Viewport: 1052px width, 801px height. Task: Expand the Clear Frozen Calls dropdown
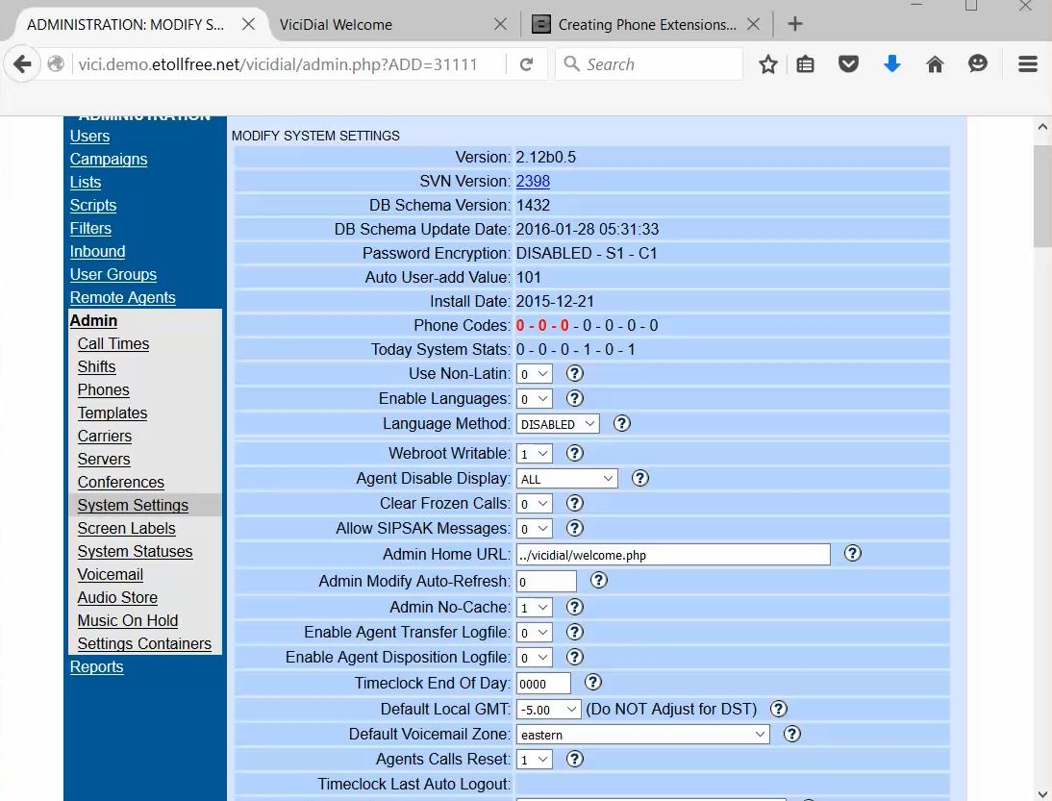tap(535, 504)
